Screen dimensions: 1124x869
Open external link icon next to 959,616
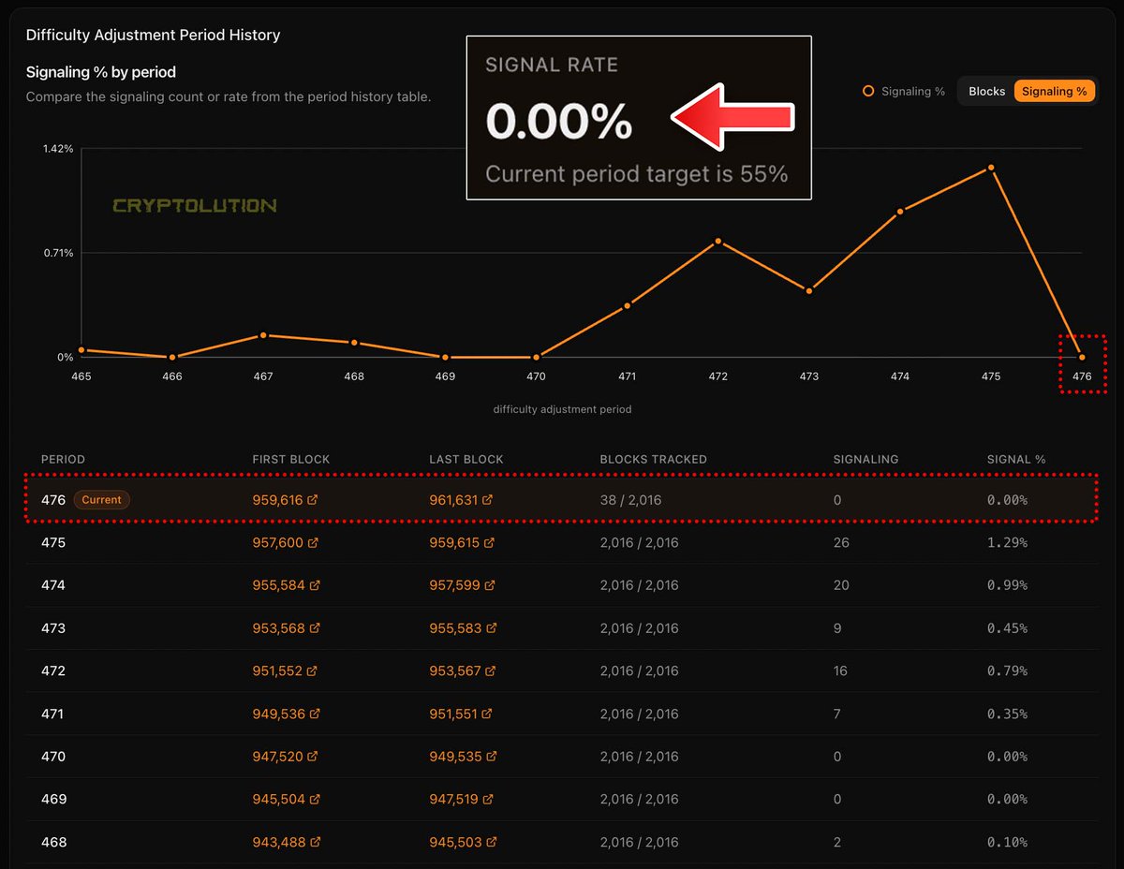pyautogui.click(x=313, y=500)
